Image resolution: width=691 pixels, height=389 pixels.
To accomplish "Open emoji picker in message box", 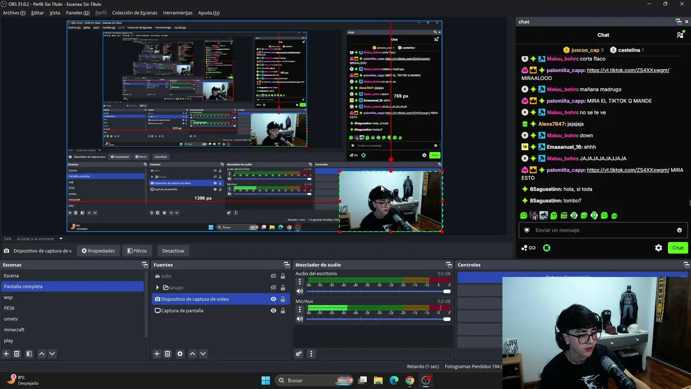I will (679, 230).
